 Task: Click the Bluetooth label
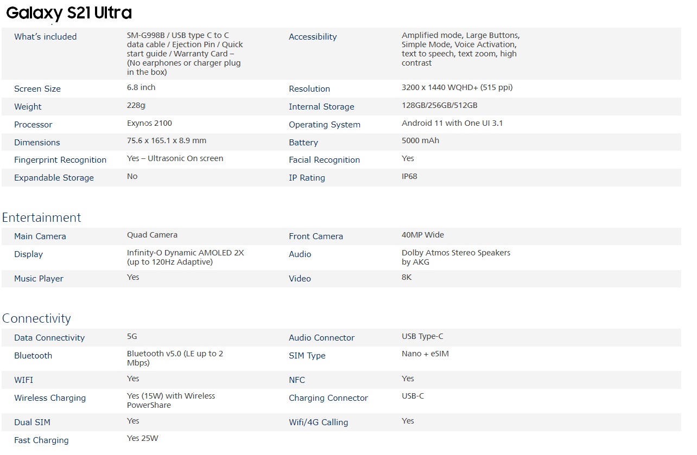33,356
